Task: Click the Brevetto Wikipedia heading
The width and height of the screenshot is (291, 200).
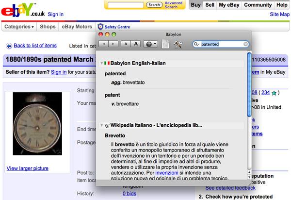Action: pyautogui.click(x=115, y=135)
